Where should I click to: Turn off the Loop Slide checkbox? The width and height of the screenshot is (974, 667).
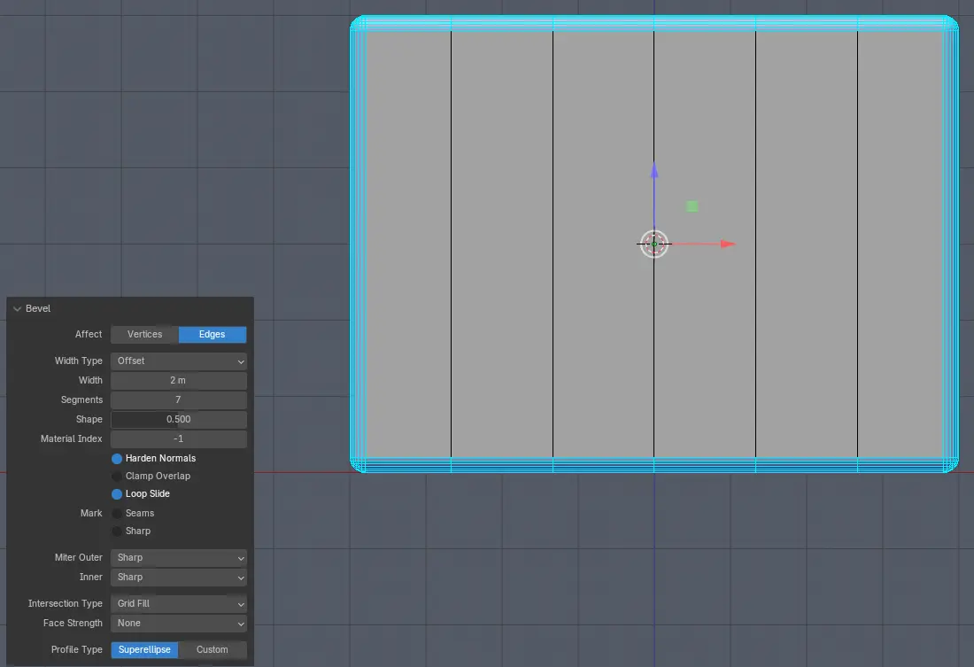point(117,494)
